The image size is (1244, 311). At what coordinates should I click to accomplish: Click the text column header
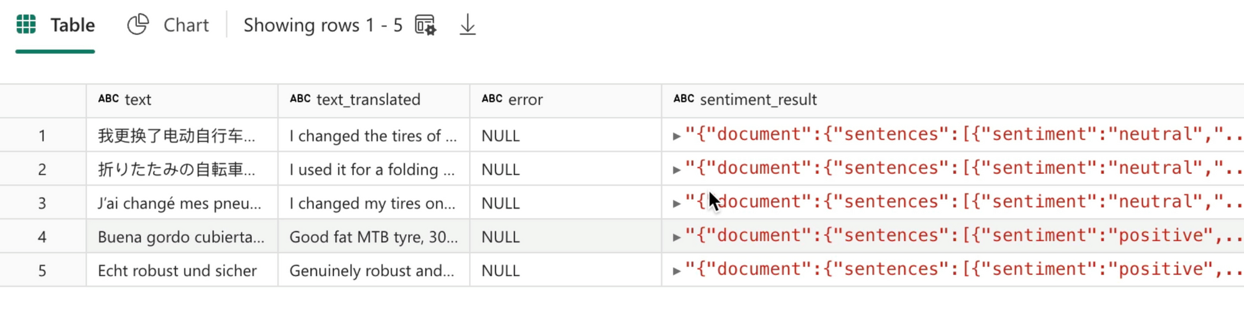click(137, 100)
